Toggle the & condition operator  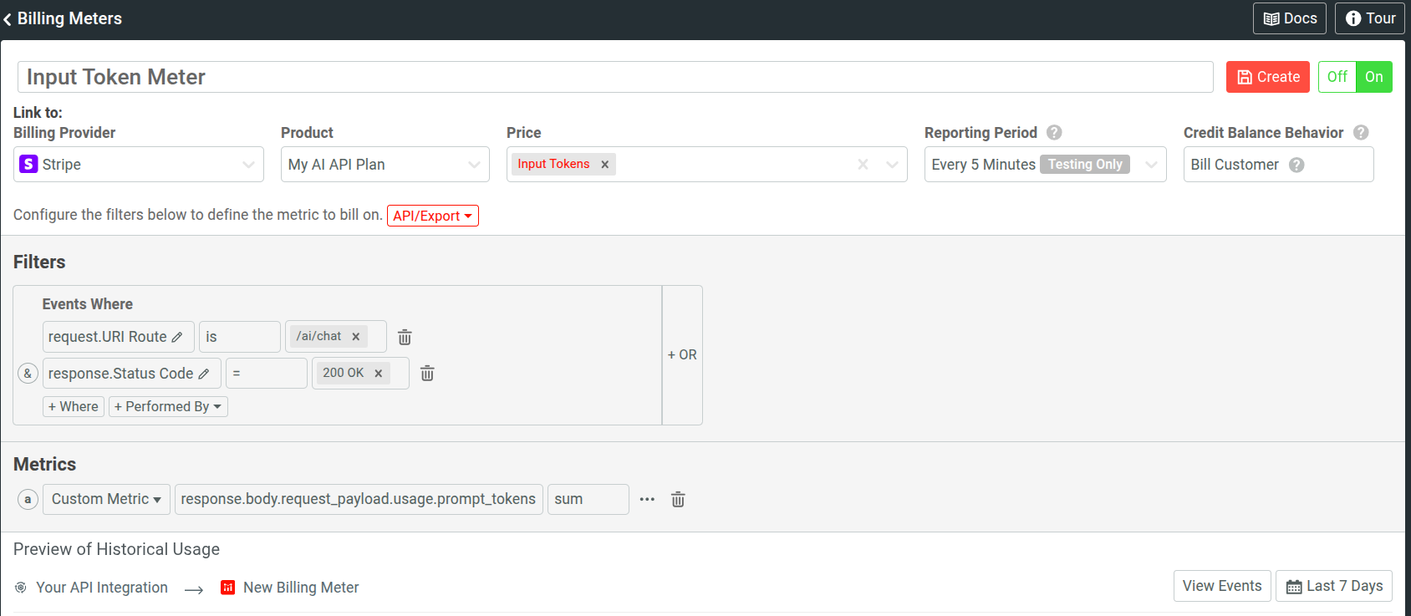28,374
